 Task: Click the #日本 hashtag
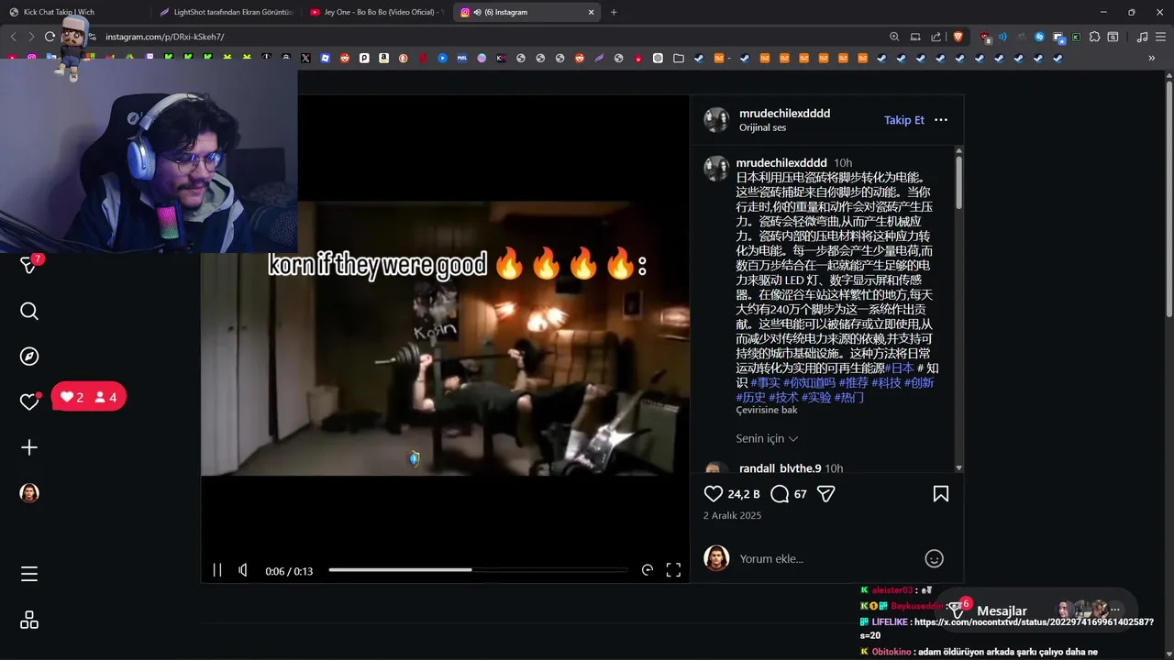pos(899,368)
